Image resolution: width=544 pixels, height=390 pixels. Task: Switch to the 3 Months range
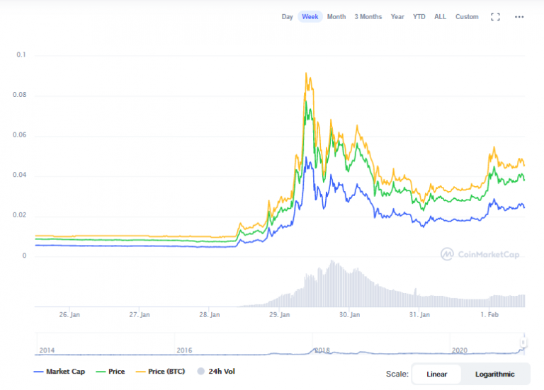pos(368,17)
